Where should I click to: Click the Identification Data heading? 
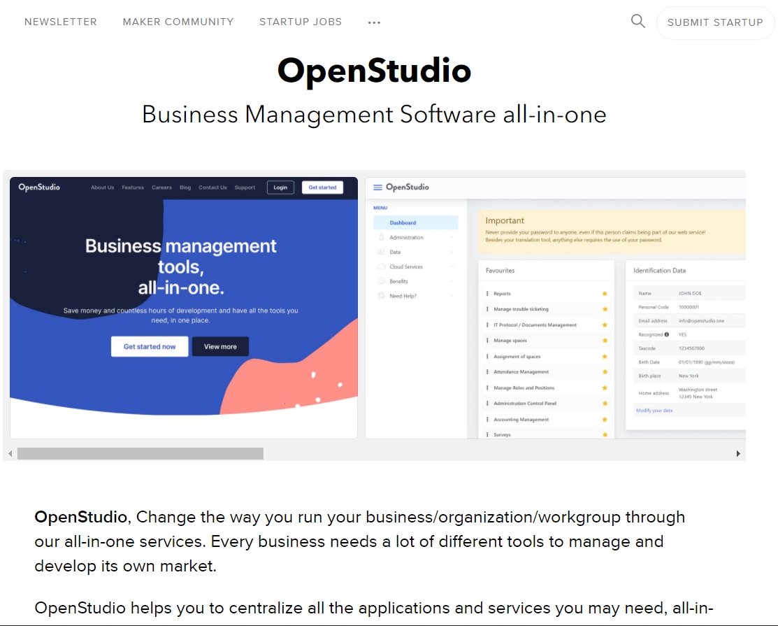point(659,271)
